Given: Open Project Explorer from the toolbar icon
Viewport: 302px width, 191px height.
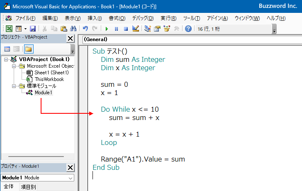Looking at the screenshot, I should tap(148, 29).
